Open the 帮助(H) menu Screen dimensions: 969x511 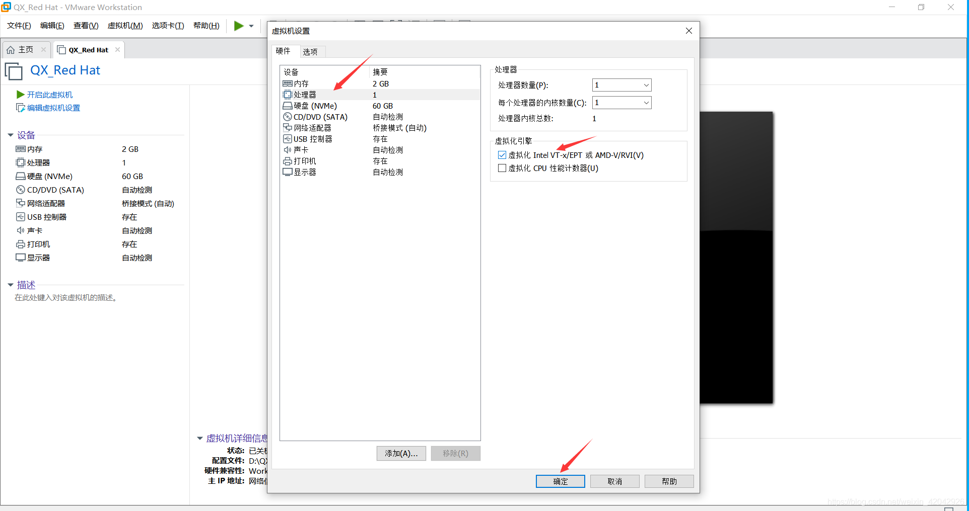[206, 26]
